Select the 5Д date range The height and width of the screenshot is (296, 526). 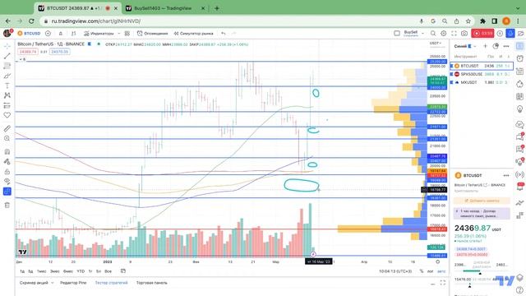[30, 271]
